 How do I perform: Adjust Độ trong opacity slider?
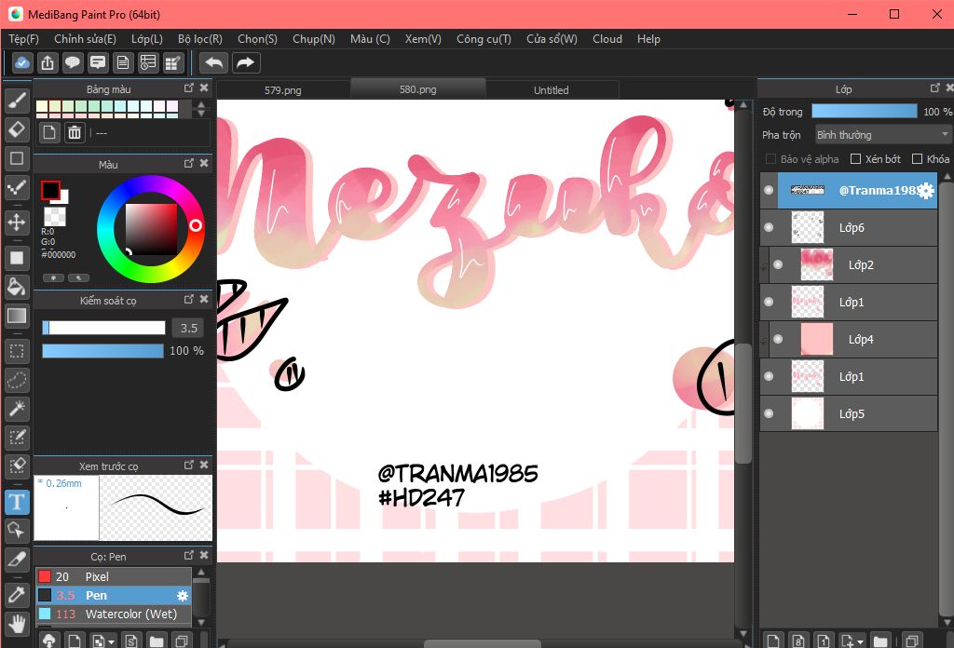pos(864,111)
